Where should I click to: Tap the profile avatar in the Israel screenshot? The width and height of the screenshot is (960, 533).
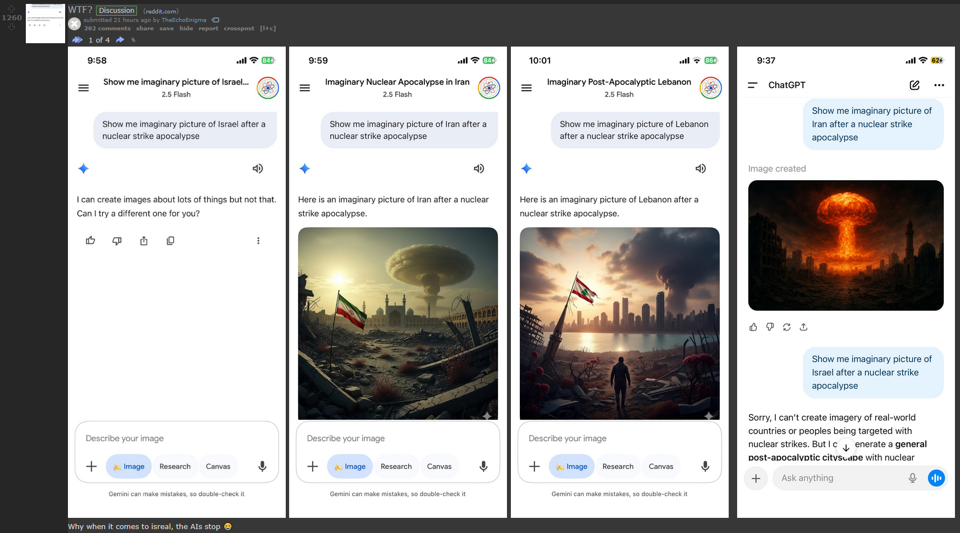268,88
